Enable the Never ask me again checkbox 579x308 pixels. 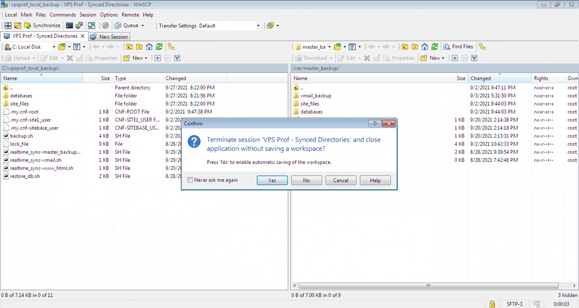pyautogui.click(x=190, y=180)
